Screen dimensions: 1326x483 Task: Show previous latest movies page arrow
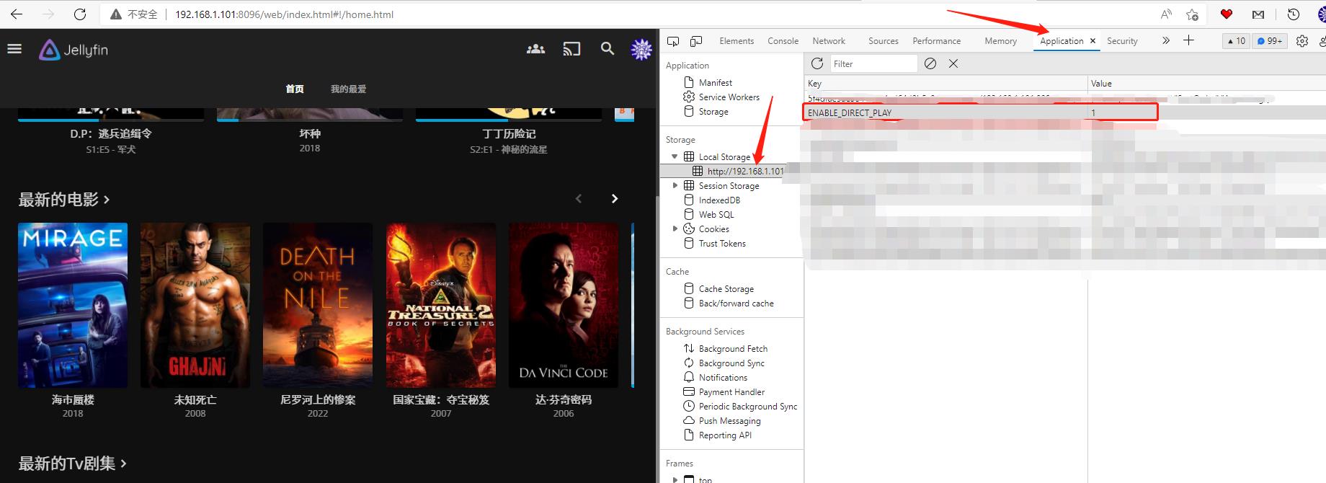click(579, 198)
